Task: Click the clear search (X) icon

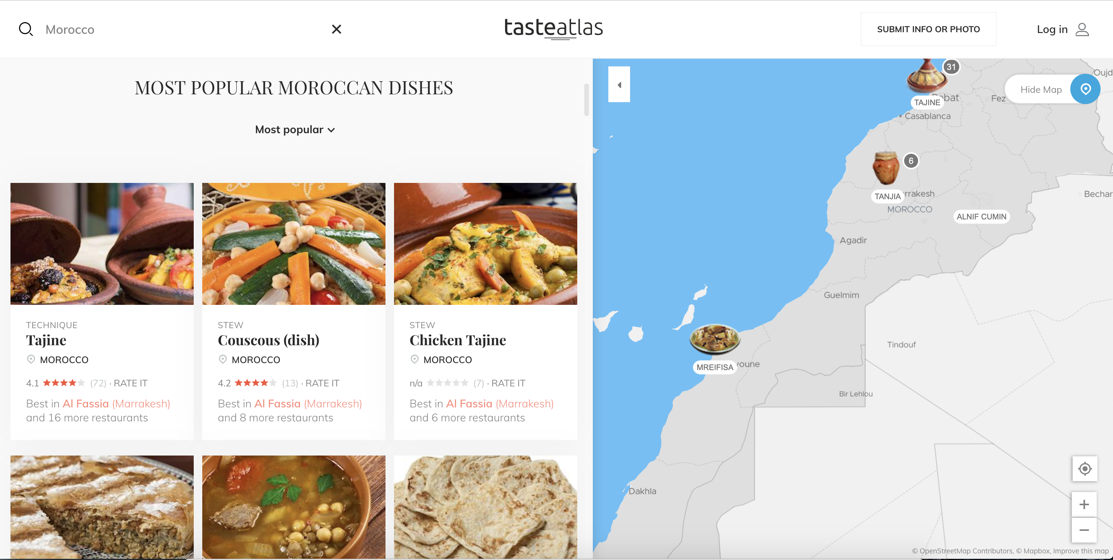Action: (x=336, y=29)
